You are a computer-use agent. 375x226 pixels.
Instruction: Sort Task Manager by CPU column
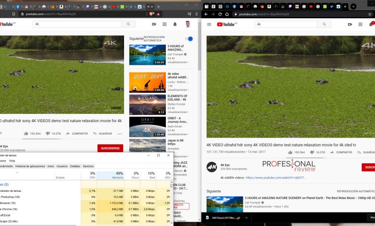click(89, 176)
